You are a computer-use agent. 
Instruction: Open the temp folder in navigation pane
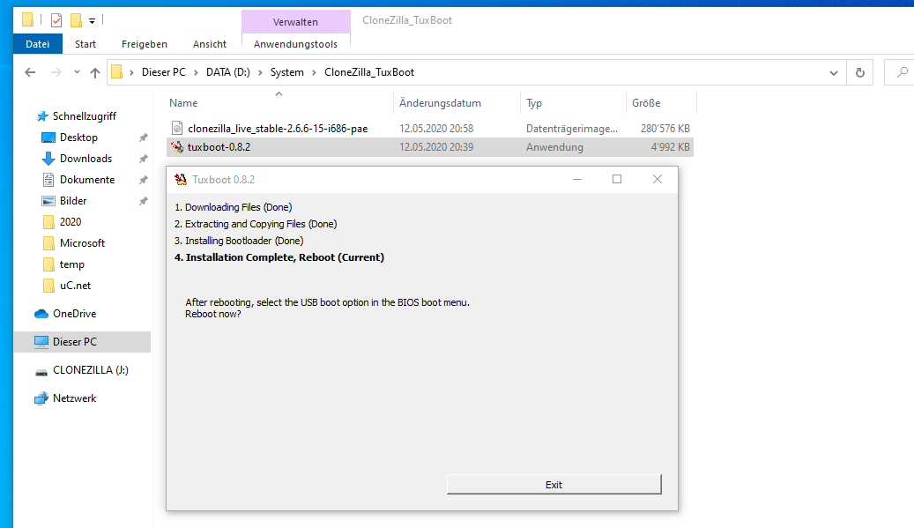(71, 264)
